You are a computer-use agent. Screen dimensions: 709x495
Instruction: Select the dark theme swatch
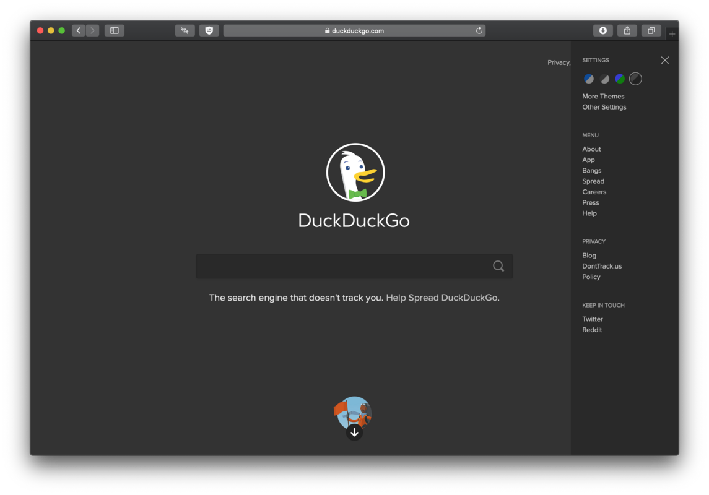tap(635, 79)
